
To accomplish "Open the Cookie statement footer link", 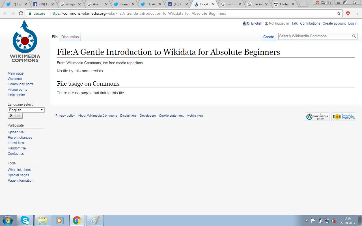I will (x=171, y=116).
